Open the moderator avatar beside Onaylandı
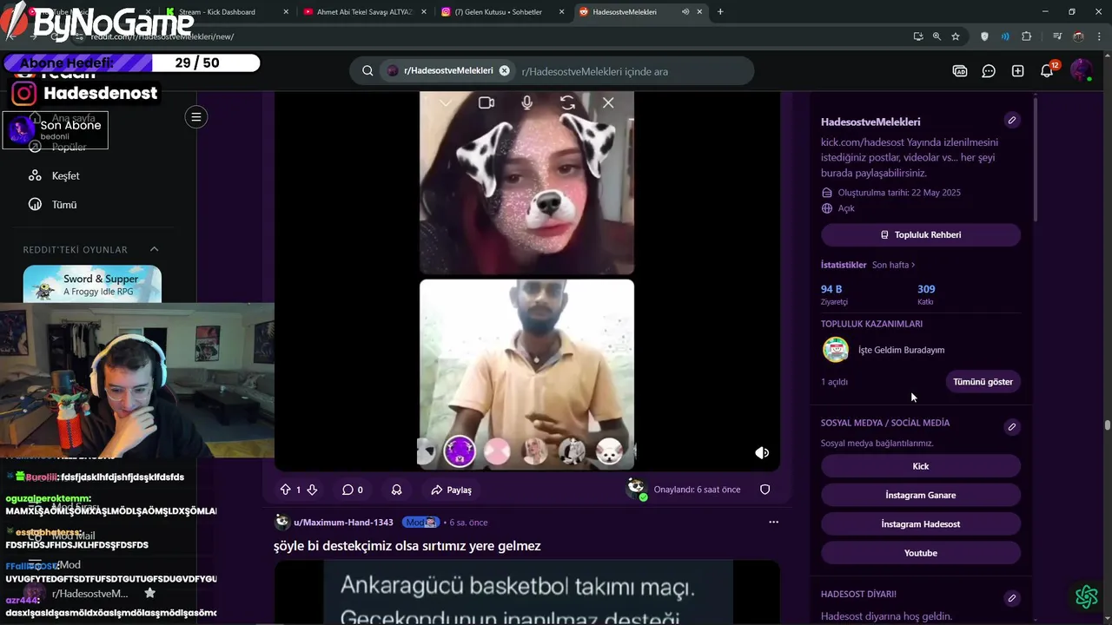This screenshot has width=1112, height=625. tap(636, 489)
